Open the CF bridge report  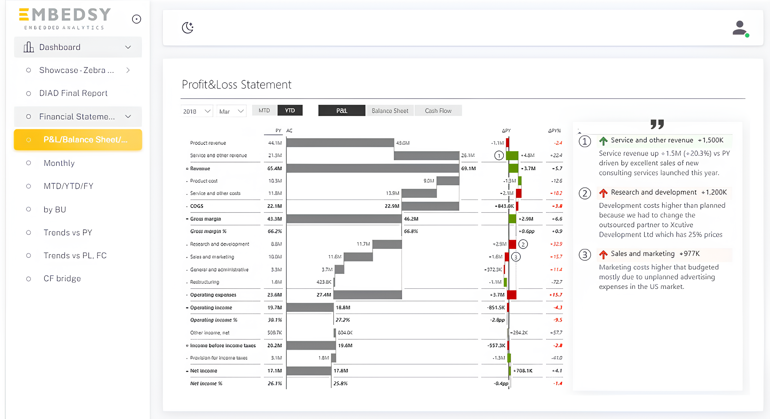(62, 278)
